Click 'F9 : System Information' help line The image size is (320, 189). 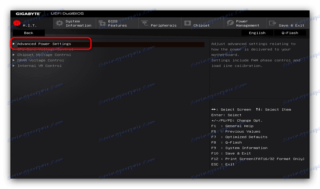click(239, 148)
